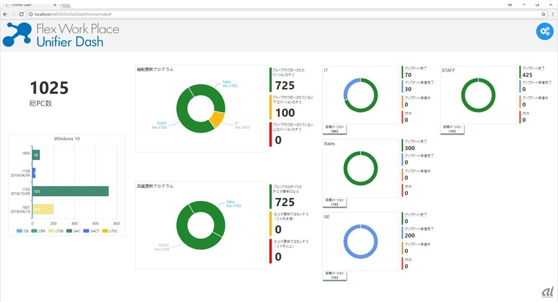Open the settings gear button
The height and width of the screenshot is (302, 558).
(x=544, y=32)
